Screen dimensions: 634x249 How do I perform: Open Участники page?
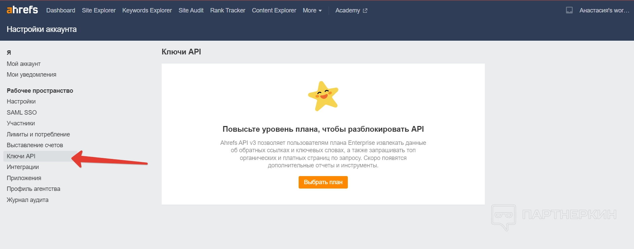[x=21, y=123]
